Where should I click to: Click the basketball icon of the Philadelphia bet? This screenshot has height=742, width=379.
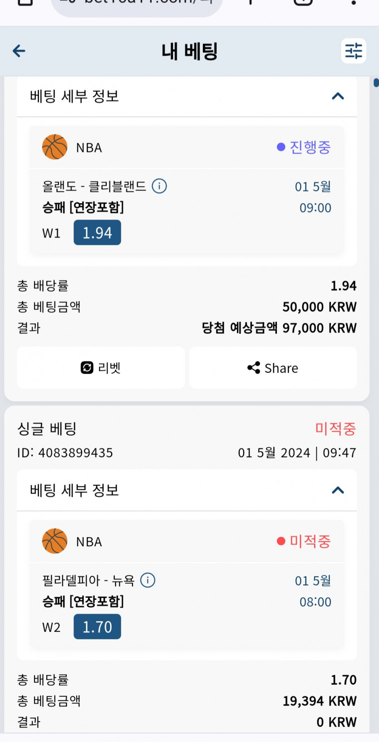point(54,541)
